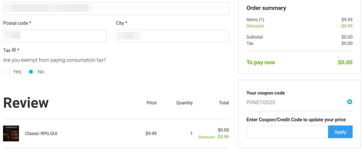This screenshot has width=363, height=150.
Task: Focus the address field above Postal code
Action: pos(116,9)
